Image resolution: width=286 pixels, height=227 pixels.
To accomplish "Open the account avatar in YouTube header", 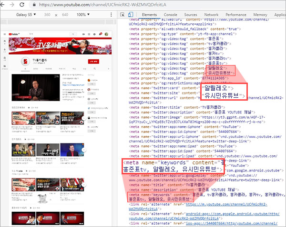I will click(x=106, y=34).
